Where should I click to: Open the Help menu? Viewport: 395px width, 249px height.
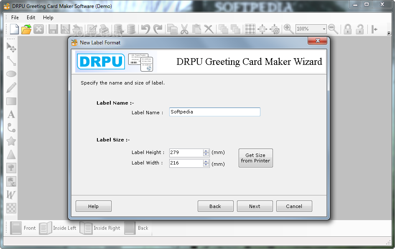pyautogui.click(x=48, y=18)
